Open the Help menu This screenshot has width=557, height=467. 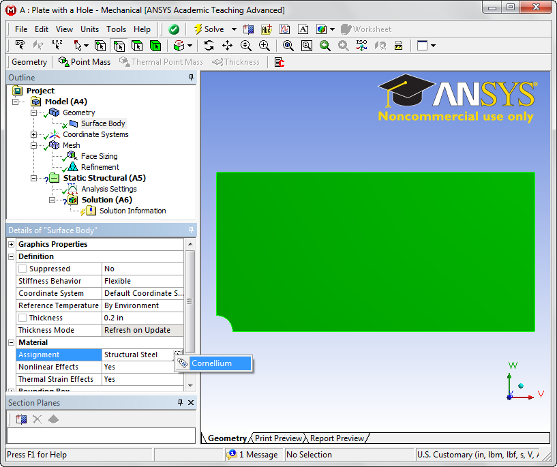(x=142, y=29)
